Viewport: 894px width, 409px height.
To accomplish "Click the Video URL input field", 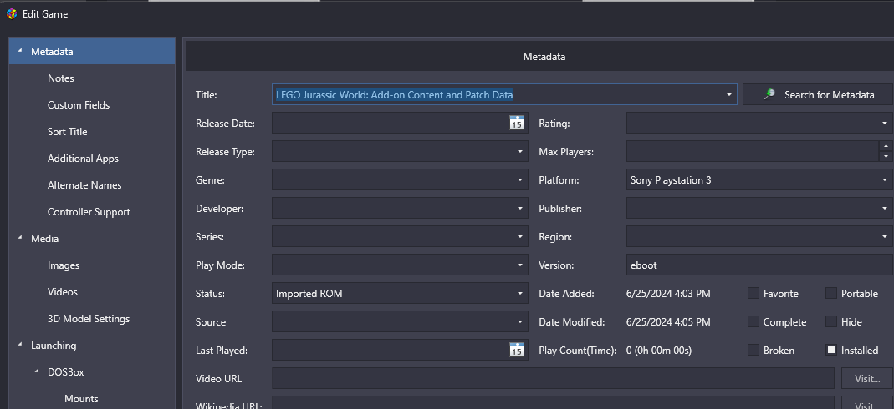I will coord(553,378).
